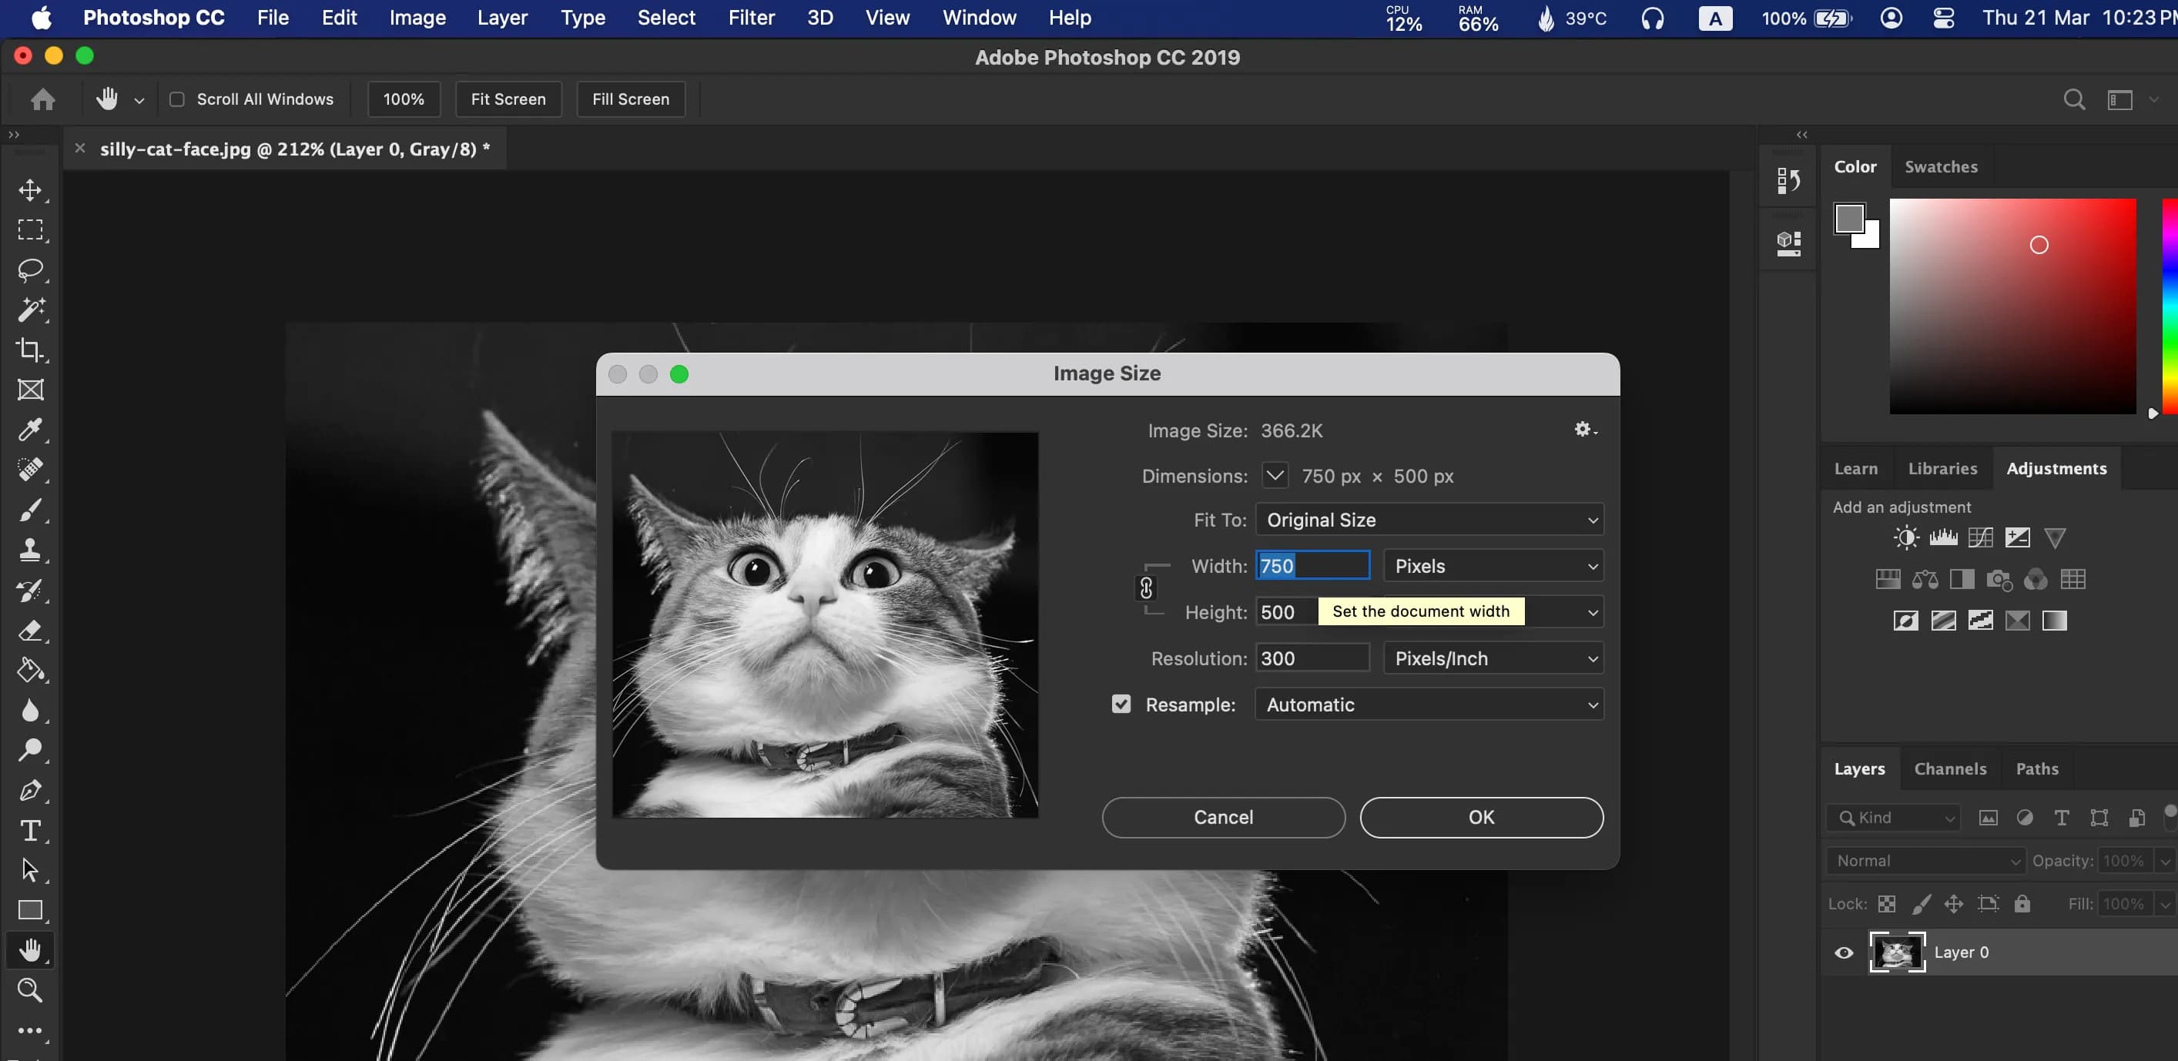Select the Dodge tool
Screen dimensions: 2178x1061
[31, 750]
